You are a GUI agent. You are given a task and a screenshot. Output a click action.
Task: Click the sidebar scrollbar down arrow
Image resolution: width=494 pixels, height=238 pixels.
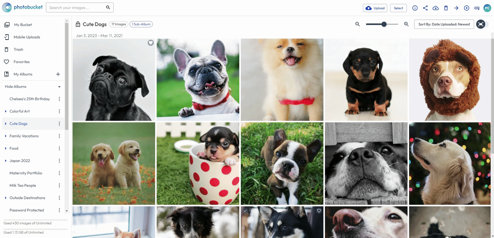point(67,211)
